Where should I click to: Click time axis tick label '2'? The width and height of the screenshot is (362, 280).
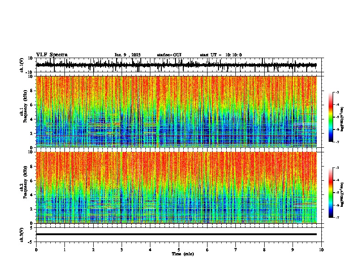[x=93, y=250]
